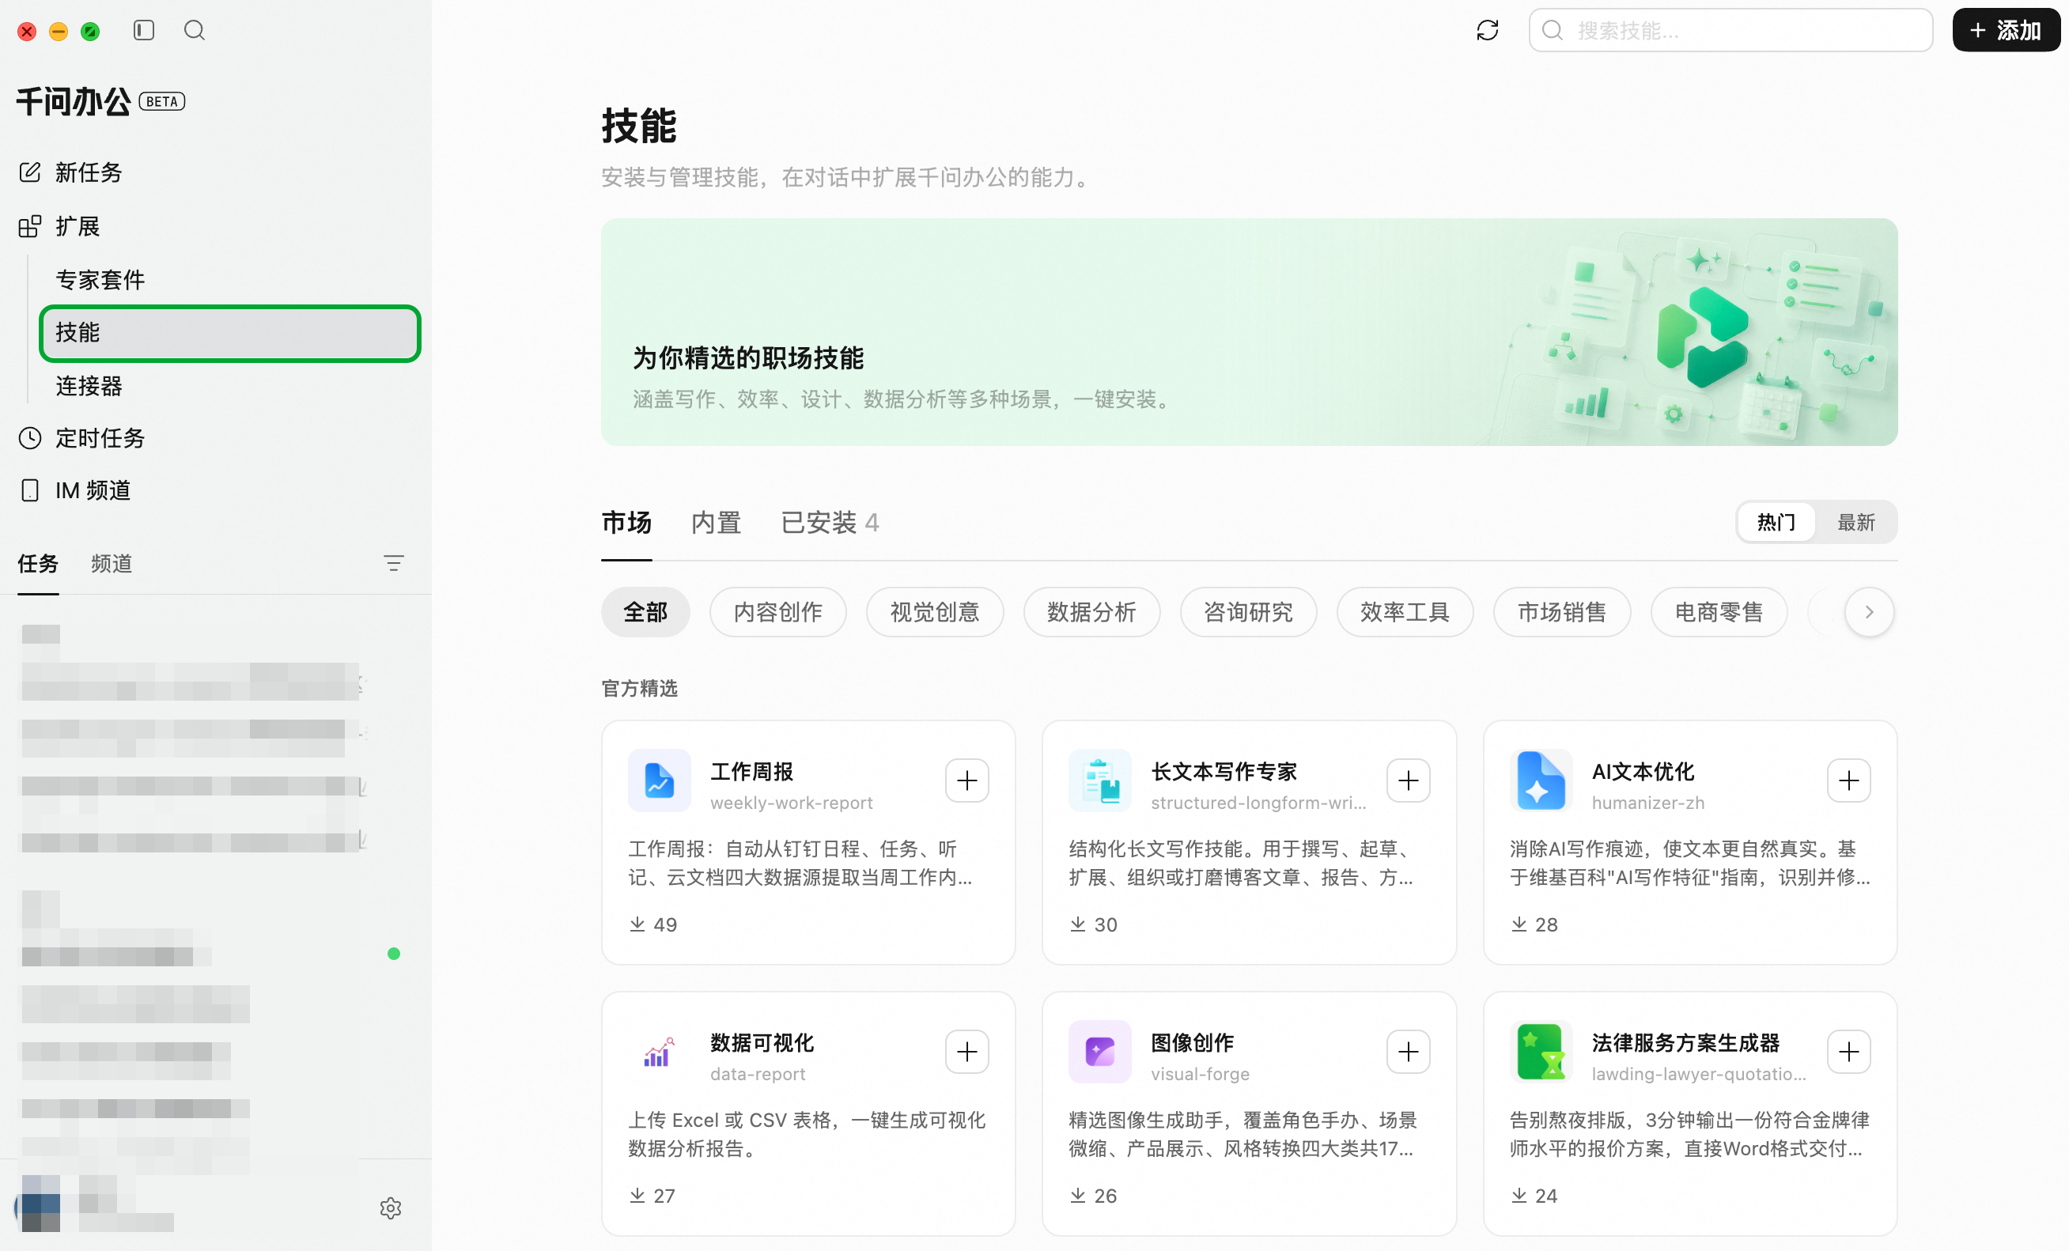
Task: Click the 法律服务方案生成器 card title
Action: [1685, 1043]
